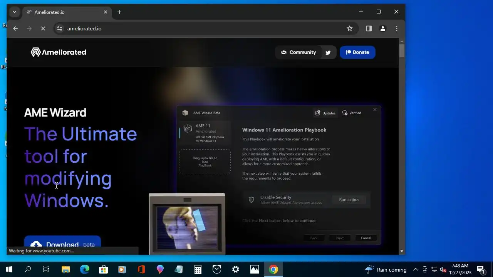The image size is (493, 277).
Task: Click Cancel in the wizard preview
Action: [x=366, y=238]
